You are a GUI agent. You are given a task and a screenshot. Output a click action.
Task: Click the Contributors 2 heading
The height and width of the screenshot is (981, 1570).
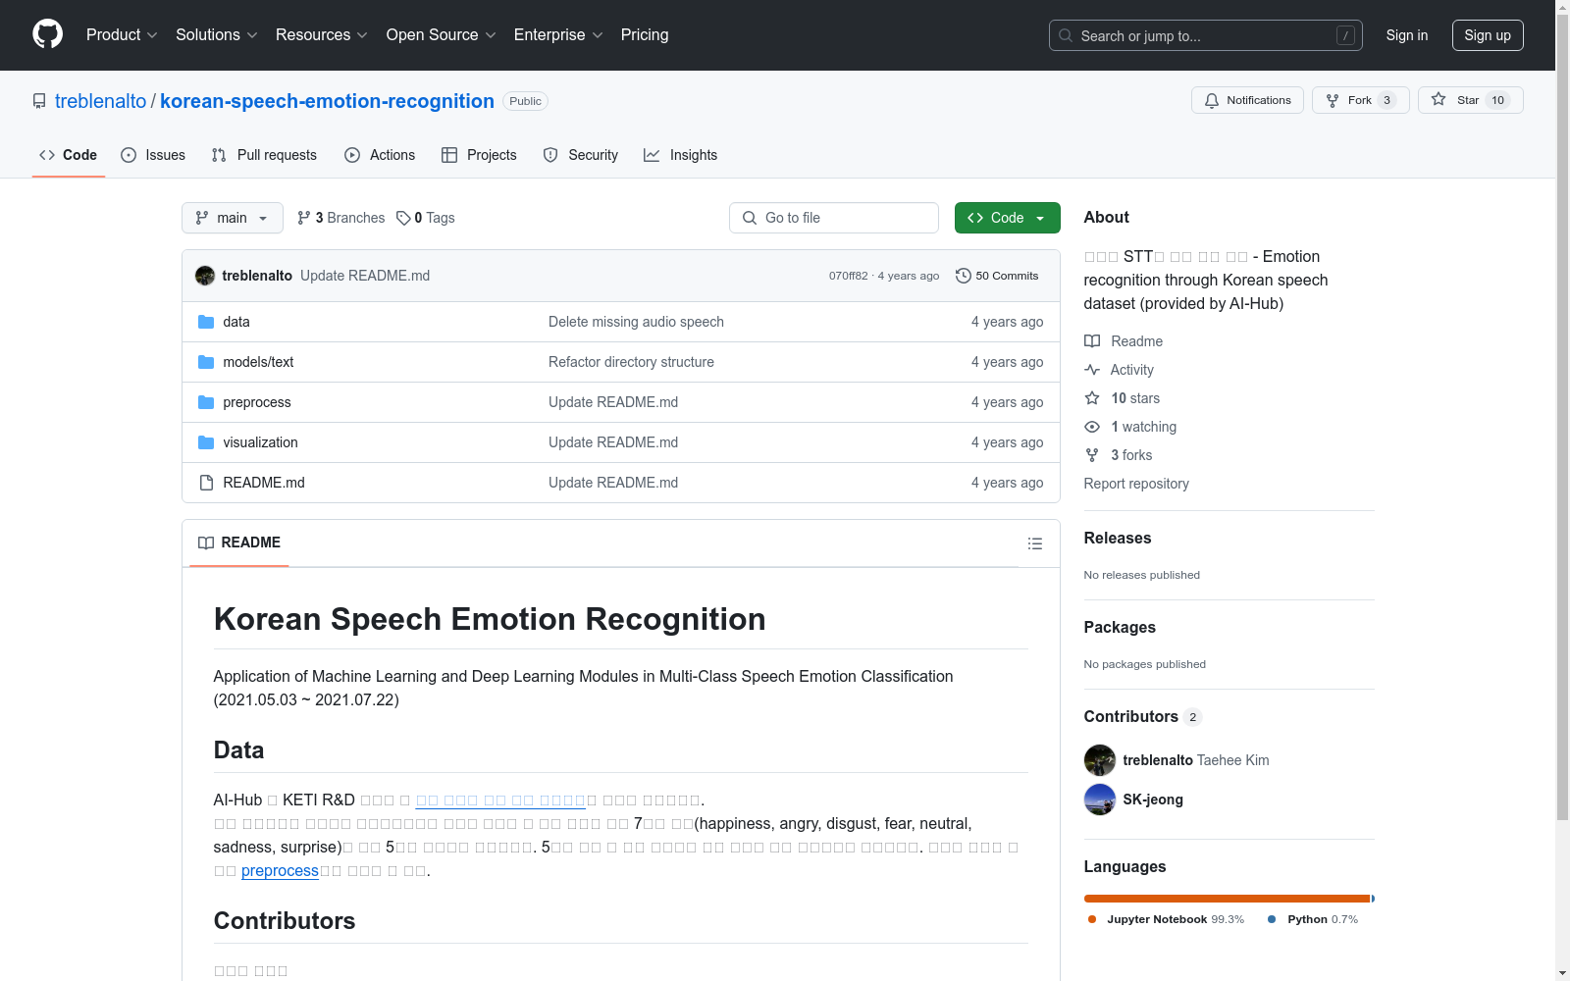coord(1142,716)
